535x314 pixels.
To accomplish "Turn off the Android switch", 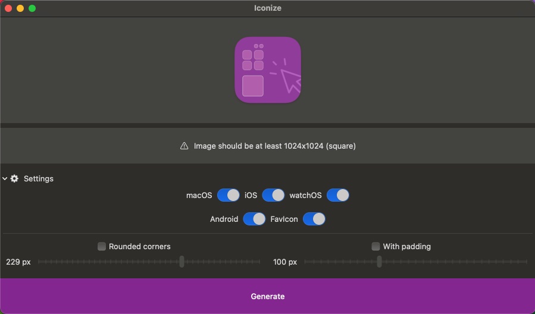I will coord(254,219).
